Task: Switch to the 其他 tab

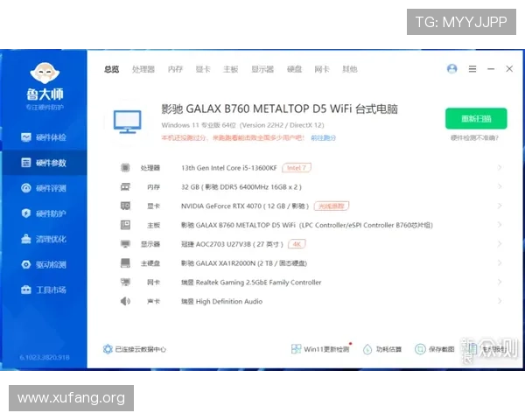Action: click(x=349, y=69)
